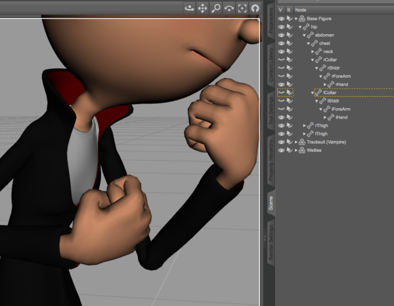Select the zoom magnifier viewport icon
The image size is (394, 306).
click(x=216, y=9)
